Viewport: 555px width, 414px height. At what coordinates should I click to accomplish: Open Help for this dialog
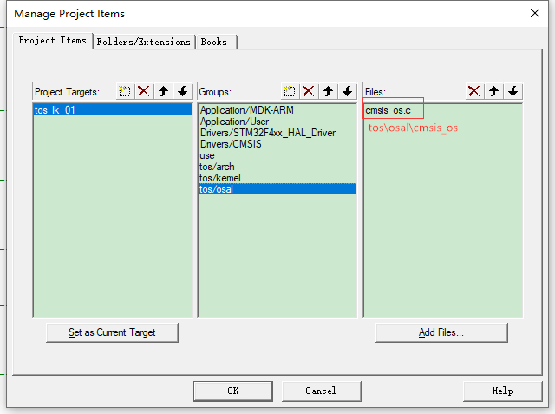(502, 391)
